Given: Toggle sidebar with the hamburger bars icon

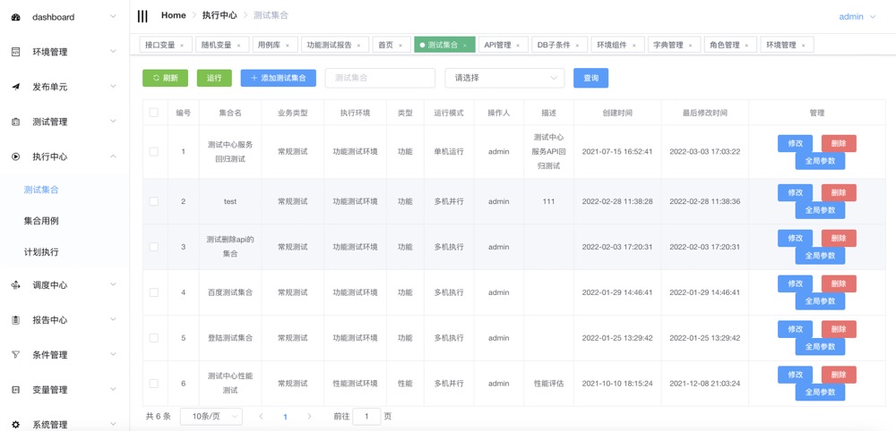Looking at the screenshot, I should click(142, 16).
